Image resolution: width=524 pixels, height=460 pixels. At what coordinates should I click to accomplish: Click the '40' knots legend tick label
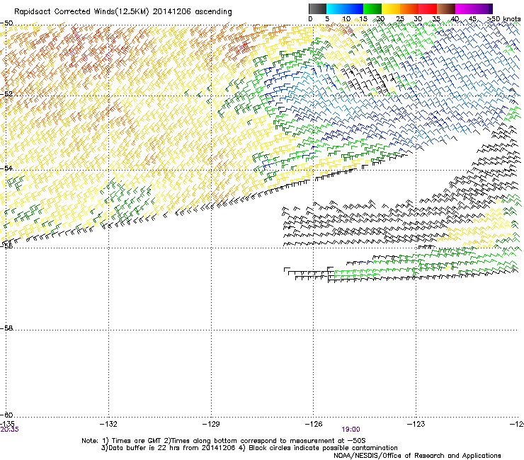tap(455, 19)
